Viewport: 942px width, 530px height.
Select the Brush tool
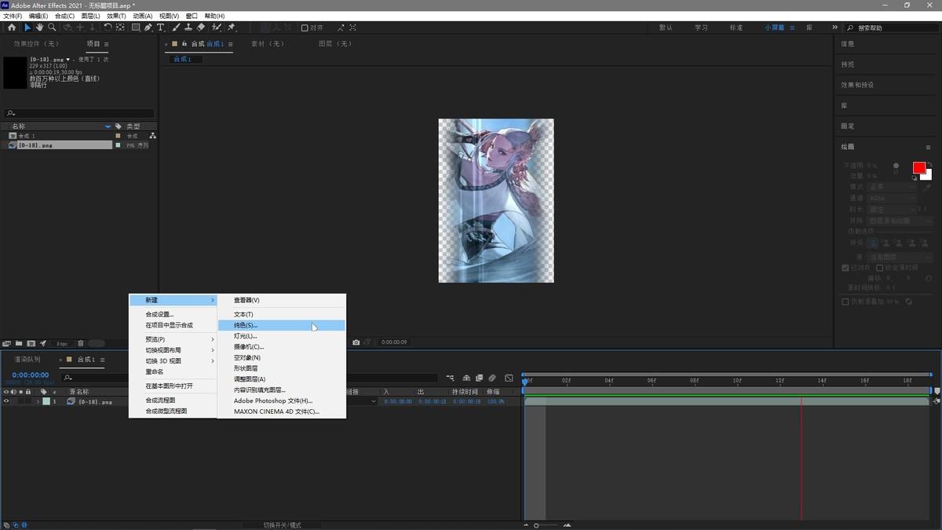(x=176, y=27)
